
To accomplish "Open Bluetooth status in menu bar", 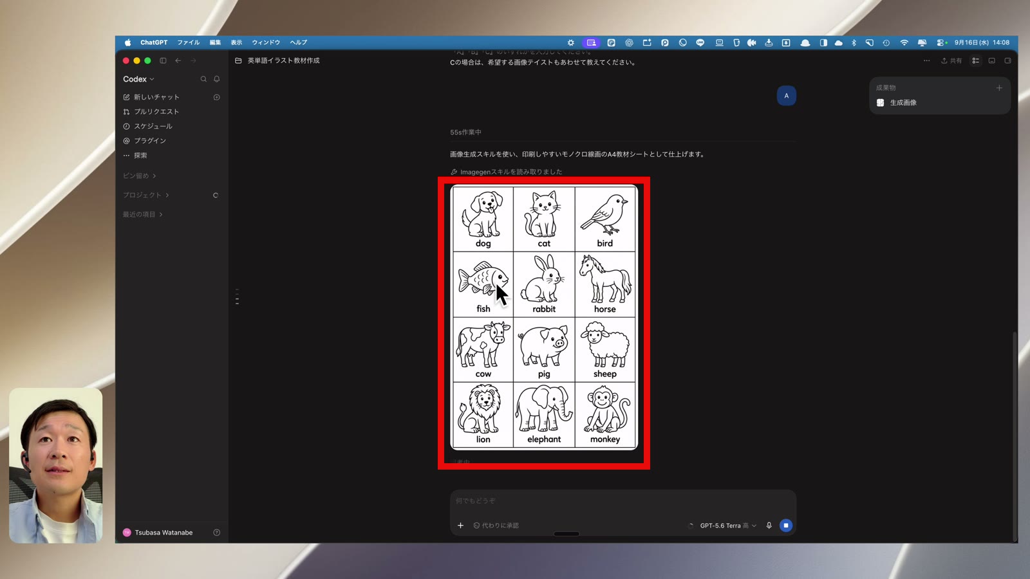I will [854, 42].
